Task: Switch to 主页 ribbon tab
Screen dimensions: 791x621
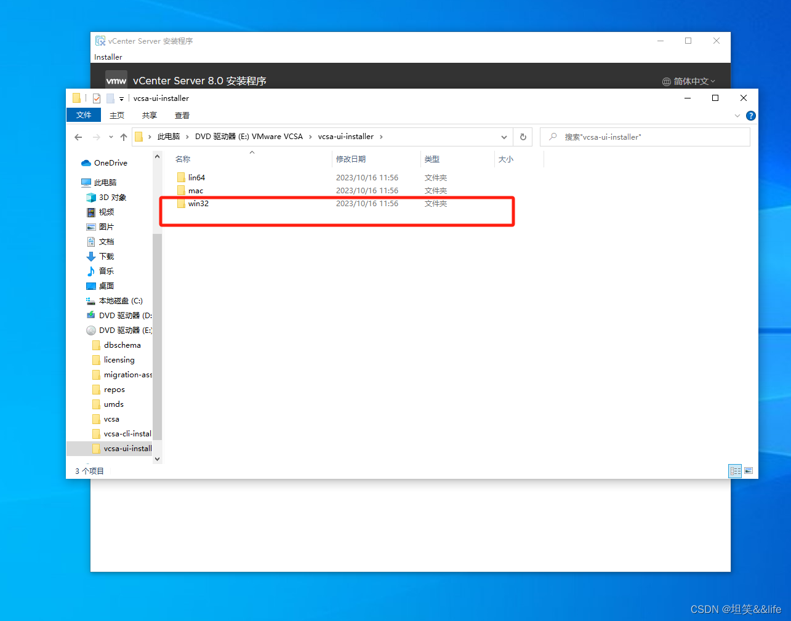Action: click(117, 115)
